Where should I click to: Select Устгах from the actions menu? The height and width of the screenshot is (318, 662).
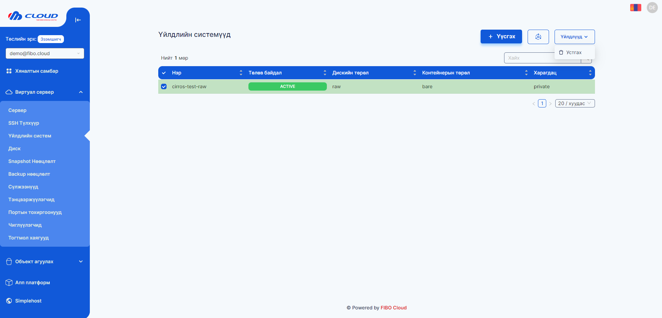coord(574,52)
